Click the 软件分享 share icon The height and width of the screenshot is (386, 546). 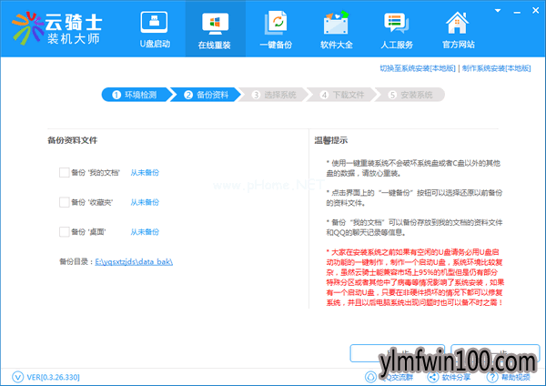[433, 377]
